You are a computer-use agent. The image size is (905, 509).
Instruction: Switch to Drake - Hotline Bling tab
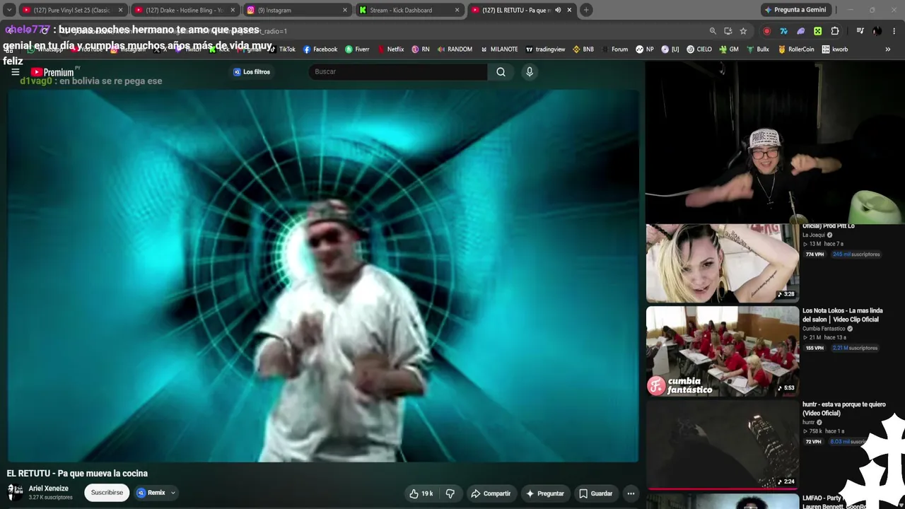[185, 10]
